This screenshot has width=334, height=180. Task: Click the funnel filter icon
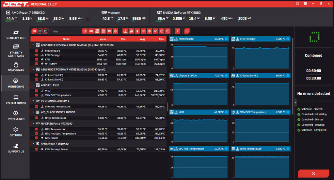[x=177, y=31]
